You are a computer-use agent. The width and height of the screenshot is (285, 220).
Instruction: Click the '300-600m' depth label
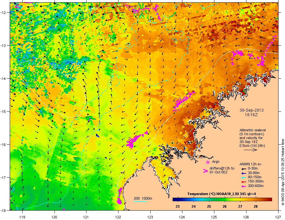click(x=256, y=186)
